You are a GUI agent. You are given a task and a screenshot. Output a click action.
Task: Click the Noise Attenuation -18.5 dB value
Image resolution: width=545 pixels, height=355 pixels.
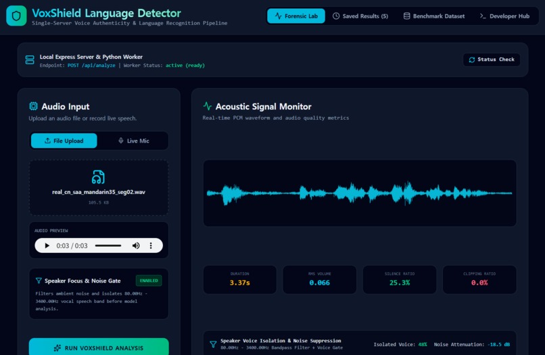(x=498, y=345)
